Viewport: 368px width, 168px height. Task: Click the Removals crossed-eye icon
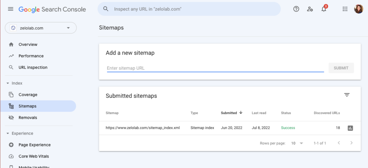click(x=11, y=118)
